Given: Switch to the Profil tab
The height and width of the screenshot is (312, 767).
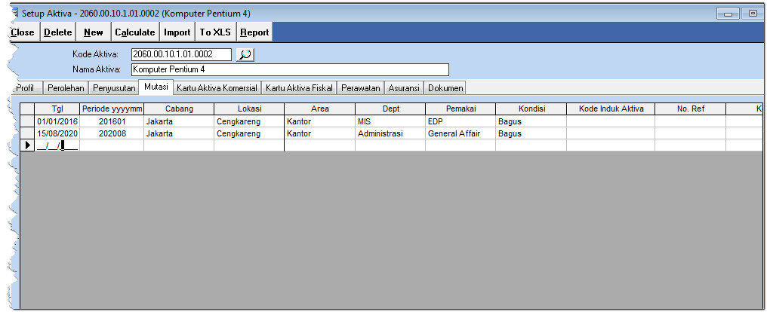Looking at the screenshot, I should 25,88.
